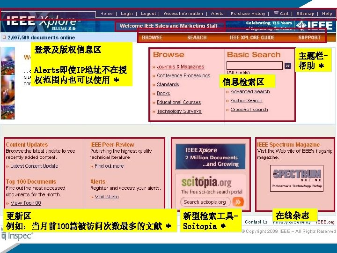Open View Top 100 link

[x=26, y=203]
